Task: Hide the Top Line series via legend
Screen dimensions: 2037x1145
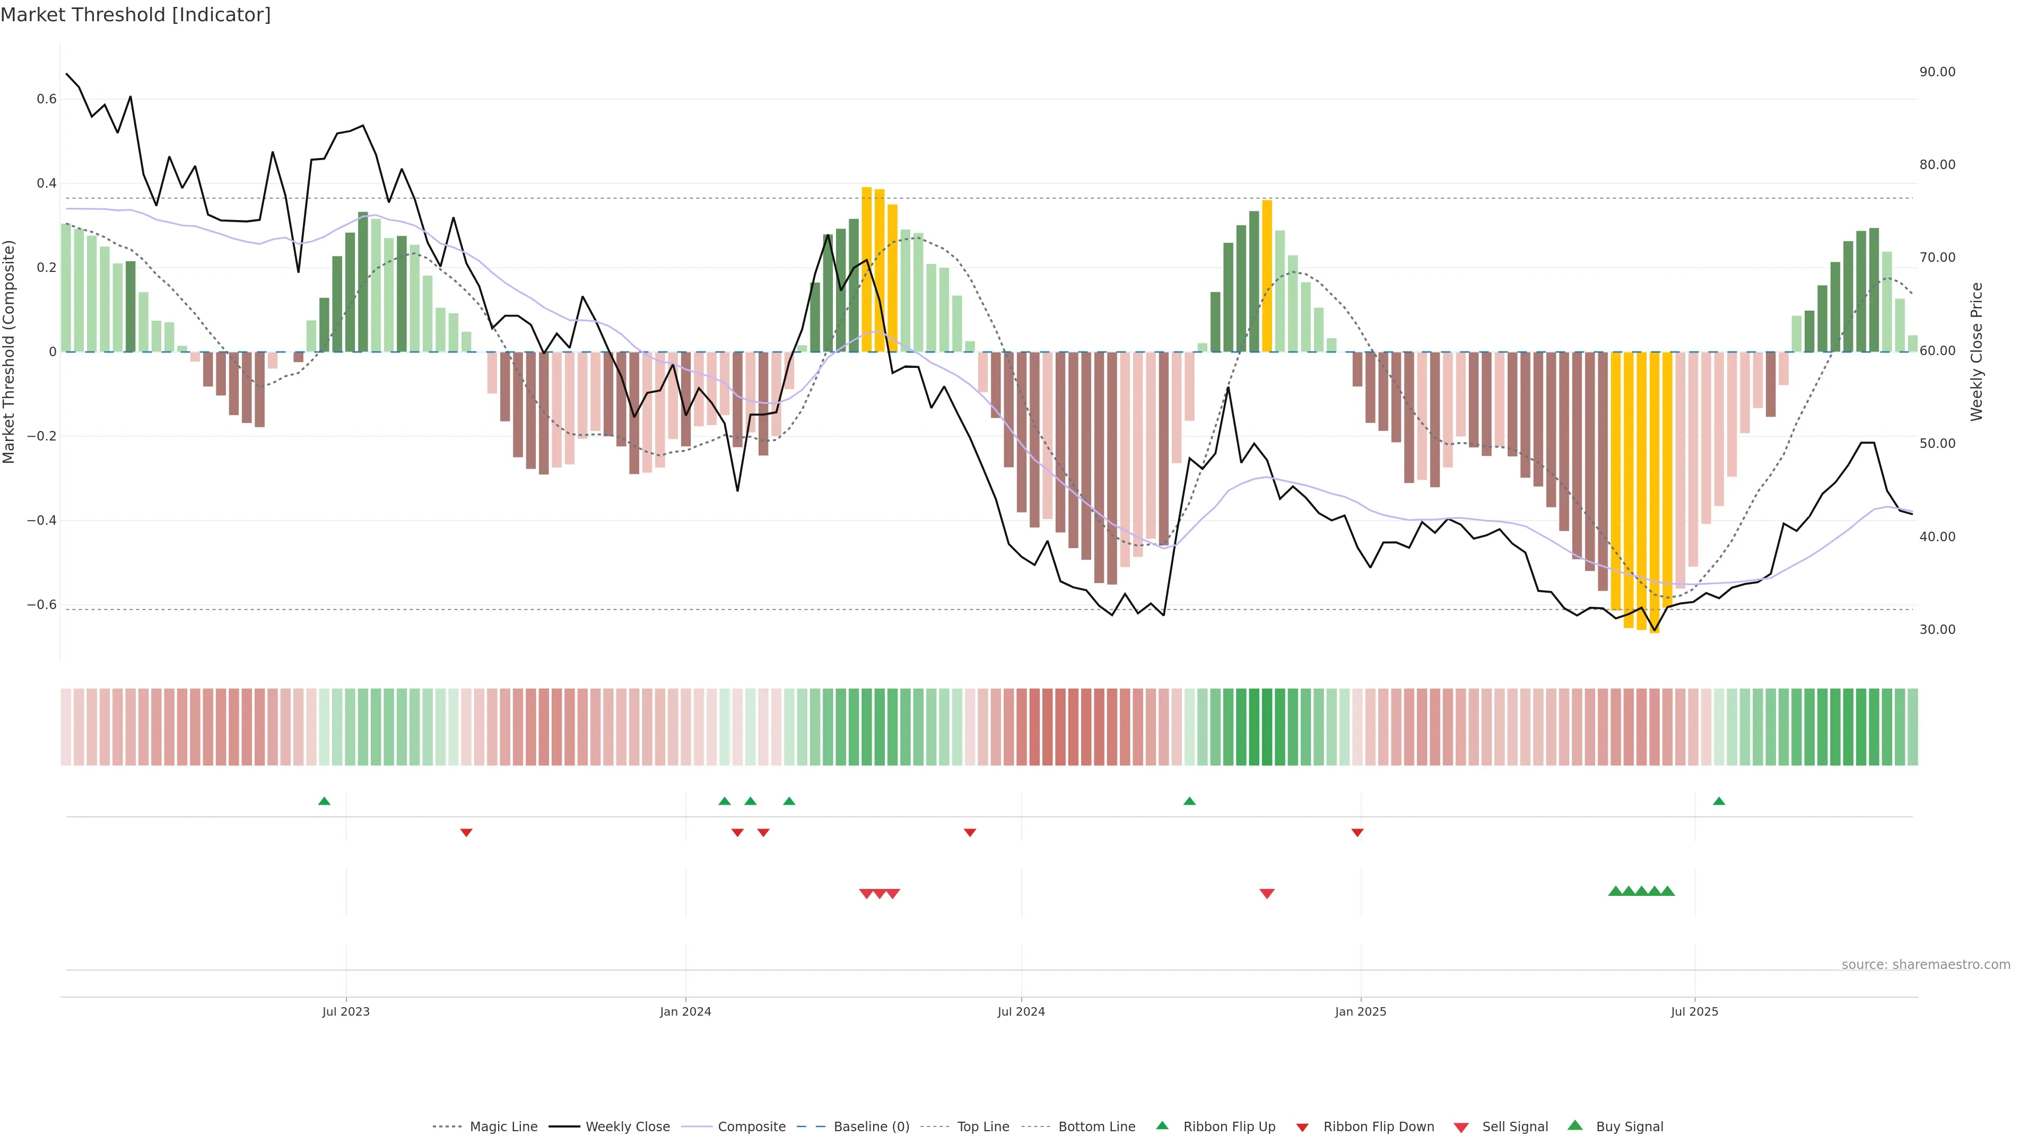Action: (x=983, y=1127)
